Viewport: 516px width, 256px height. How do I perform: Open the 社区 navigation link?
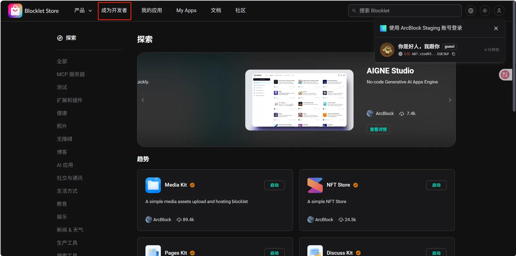click(240, 11)
